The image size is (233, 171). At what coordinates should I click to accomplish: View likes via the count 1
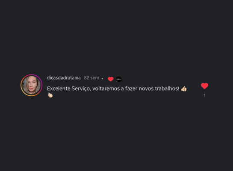tap(205, 95)
